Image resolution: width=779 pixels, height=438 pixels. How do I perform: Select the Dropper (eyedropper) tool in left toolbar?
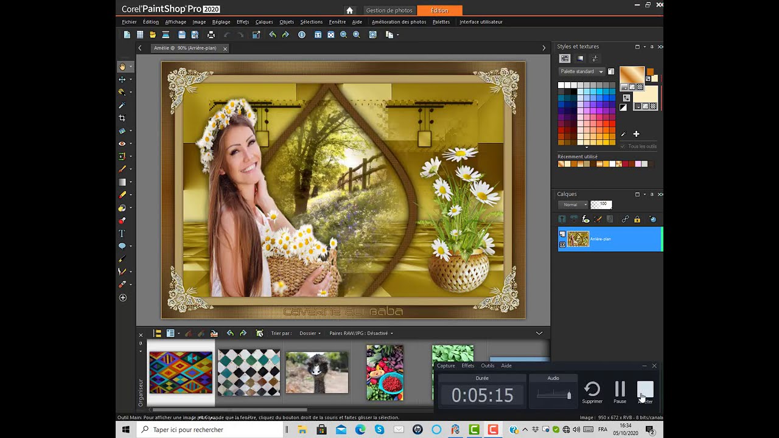[122, 105]
